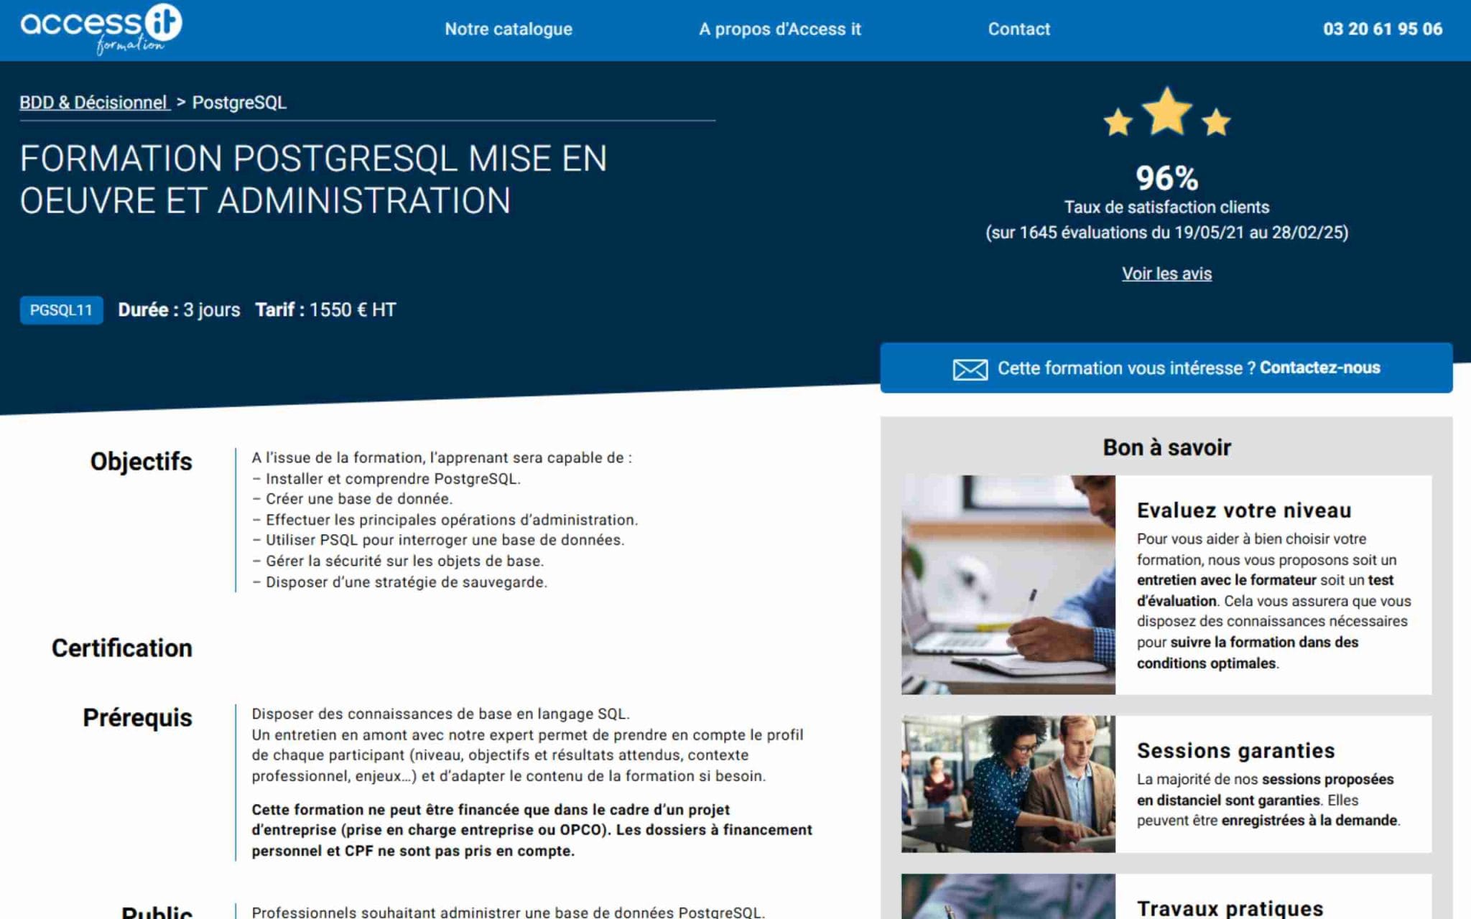
Task: Click the 'entretien avec le formateur' bold text
Action: click(1226, 580)
